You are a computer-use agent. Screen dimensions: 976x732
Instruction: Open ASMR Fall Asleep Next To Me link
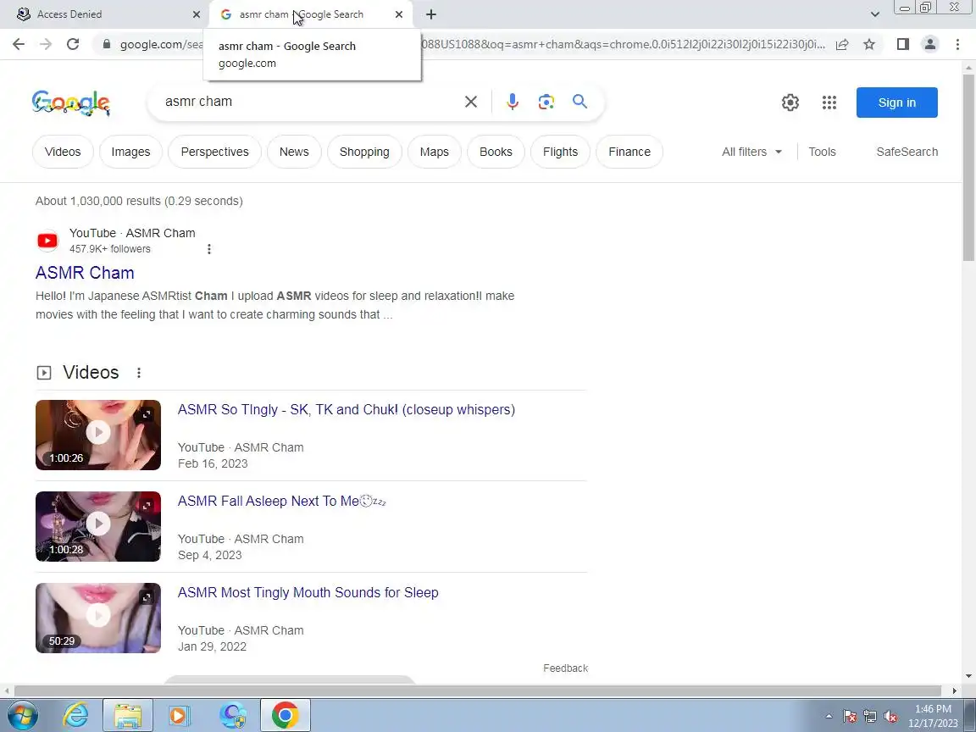[x=282, y=501]
